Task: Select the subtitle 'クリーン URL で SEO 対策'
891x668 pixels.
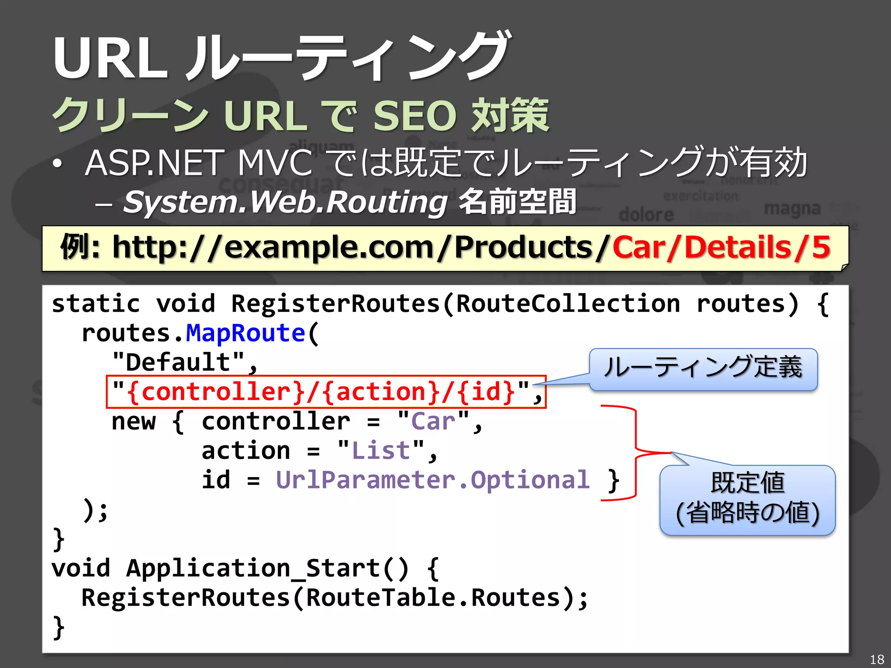Action: click(x=301, y=115)
